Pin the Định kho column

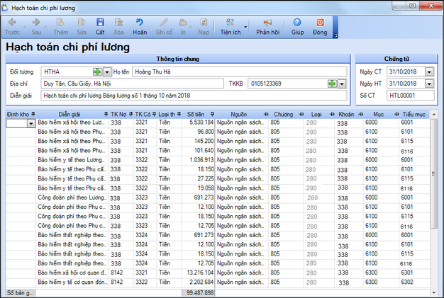33,114
